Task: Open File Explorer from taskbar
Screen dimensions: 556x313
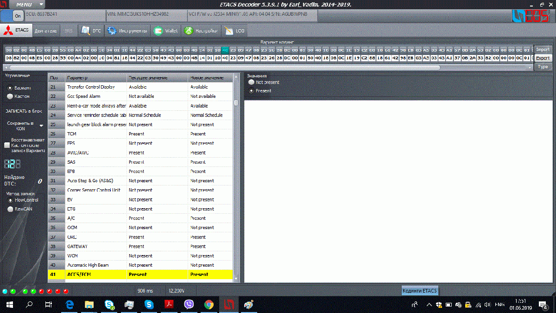Action: 89,305
